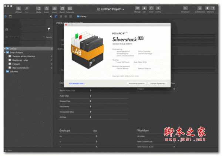The image size is (222, 156).
Task: Toggle the right sidebar icon
Action: click(x=213, y=8)
